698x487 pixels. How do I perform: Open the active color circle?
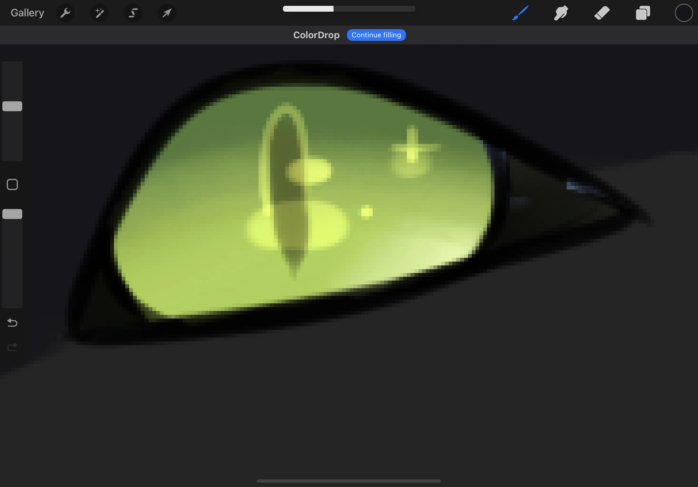tap(684, 13)
